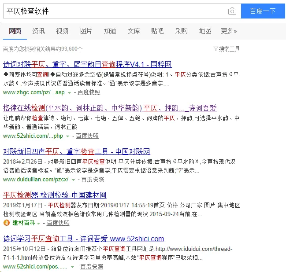Click snippet text starting 让电脑帮你检查律诗
This screenshot has height=272, width=286.
pyautogui.click(x=121, y=122)
